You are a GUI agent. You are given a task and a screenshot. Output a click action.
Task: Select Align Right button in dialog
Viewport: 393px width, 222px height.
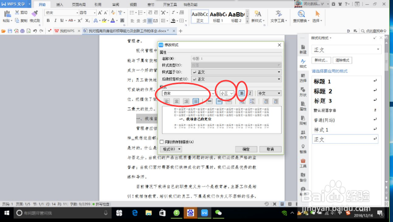pos(186,102)
